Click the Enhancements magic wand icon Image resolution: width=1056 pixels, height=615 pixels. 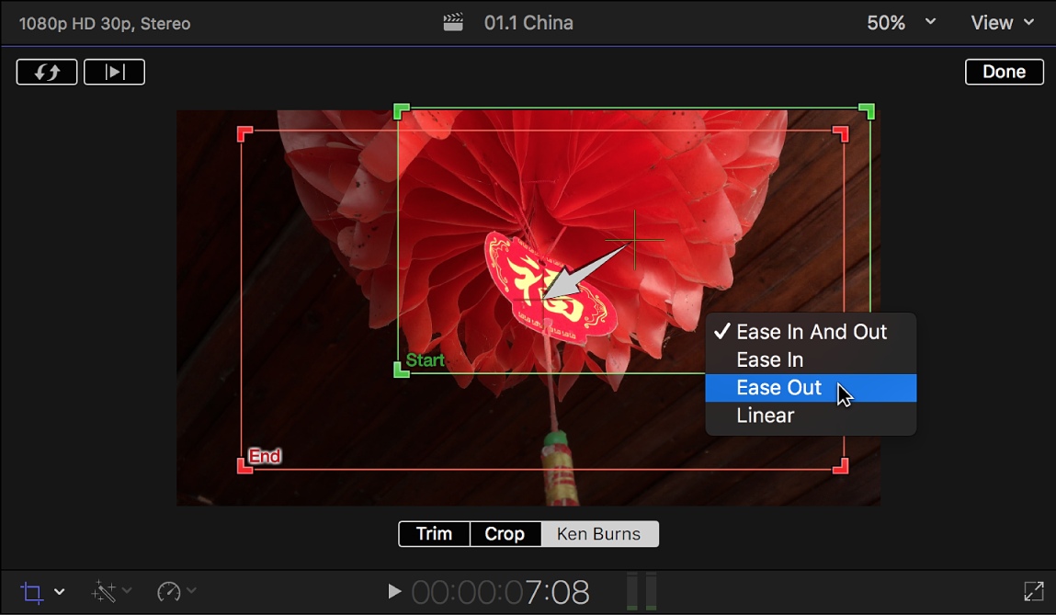pos(104,592)
